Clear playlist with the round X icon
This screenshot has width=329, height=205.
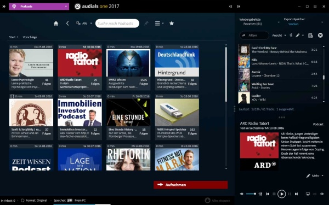(x=320, y=36)
